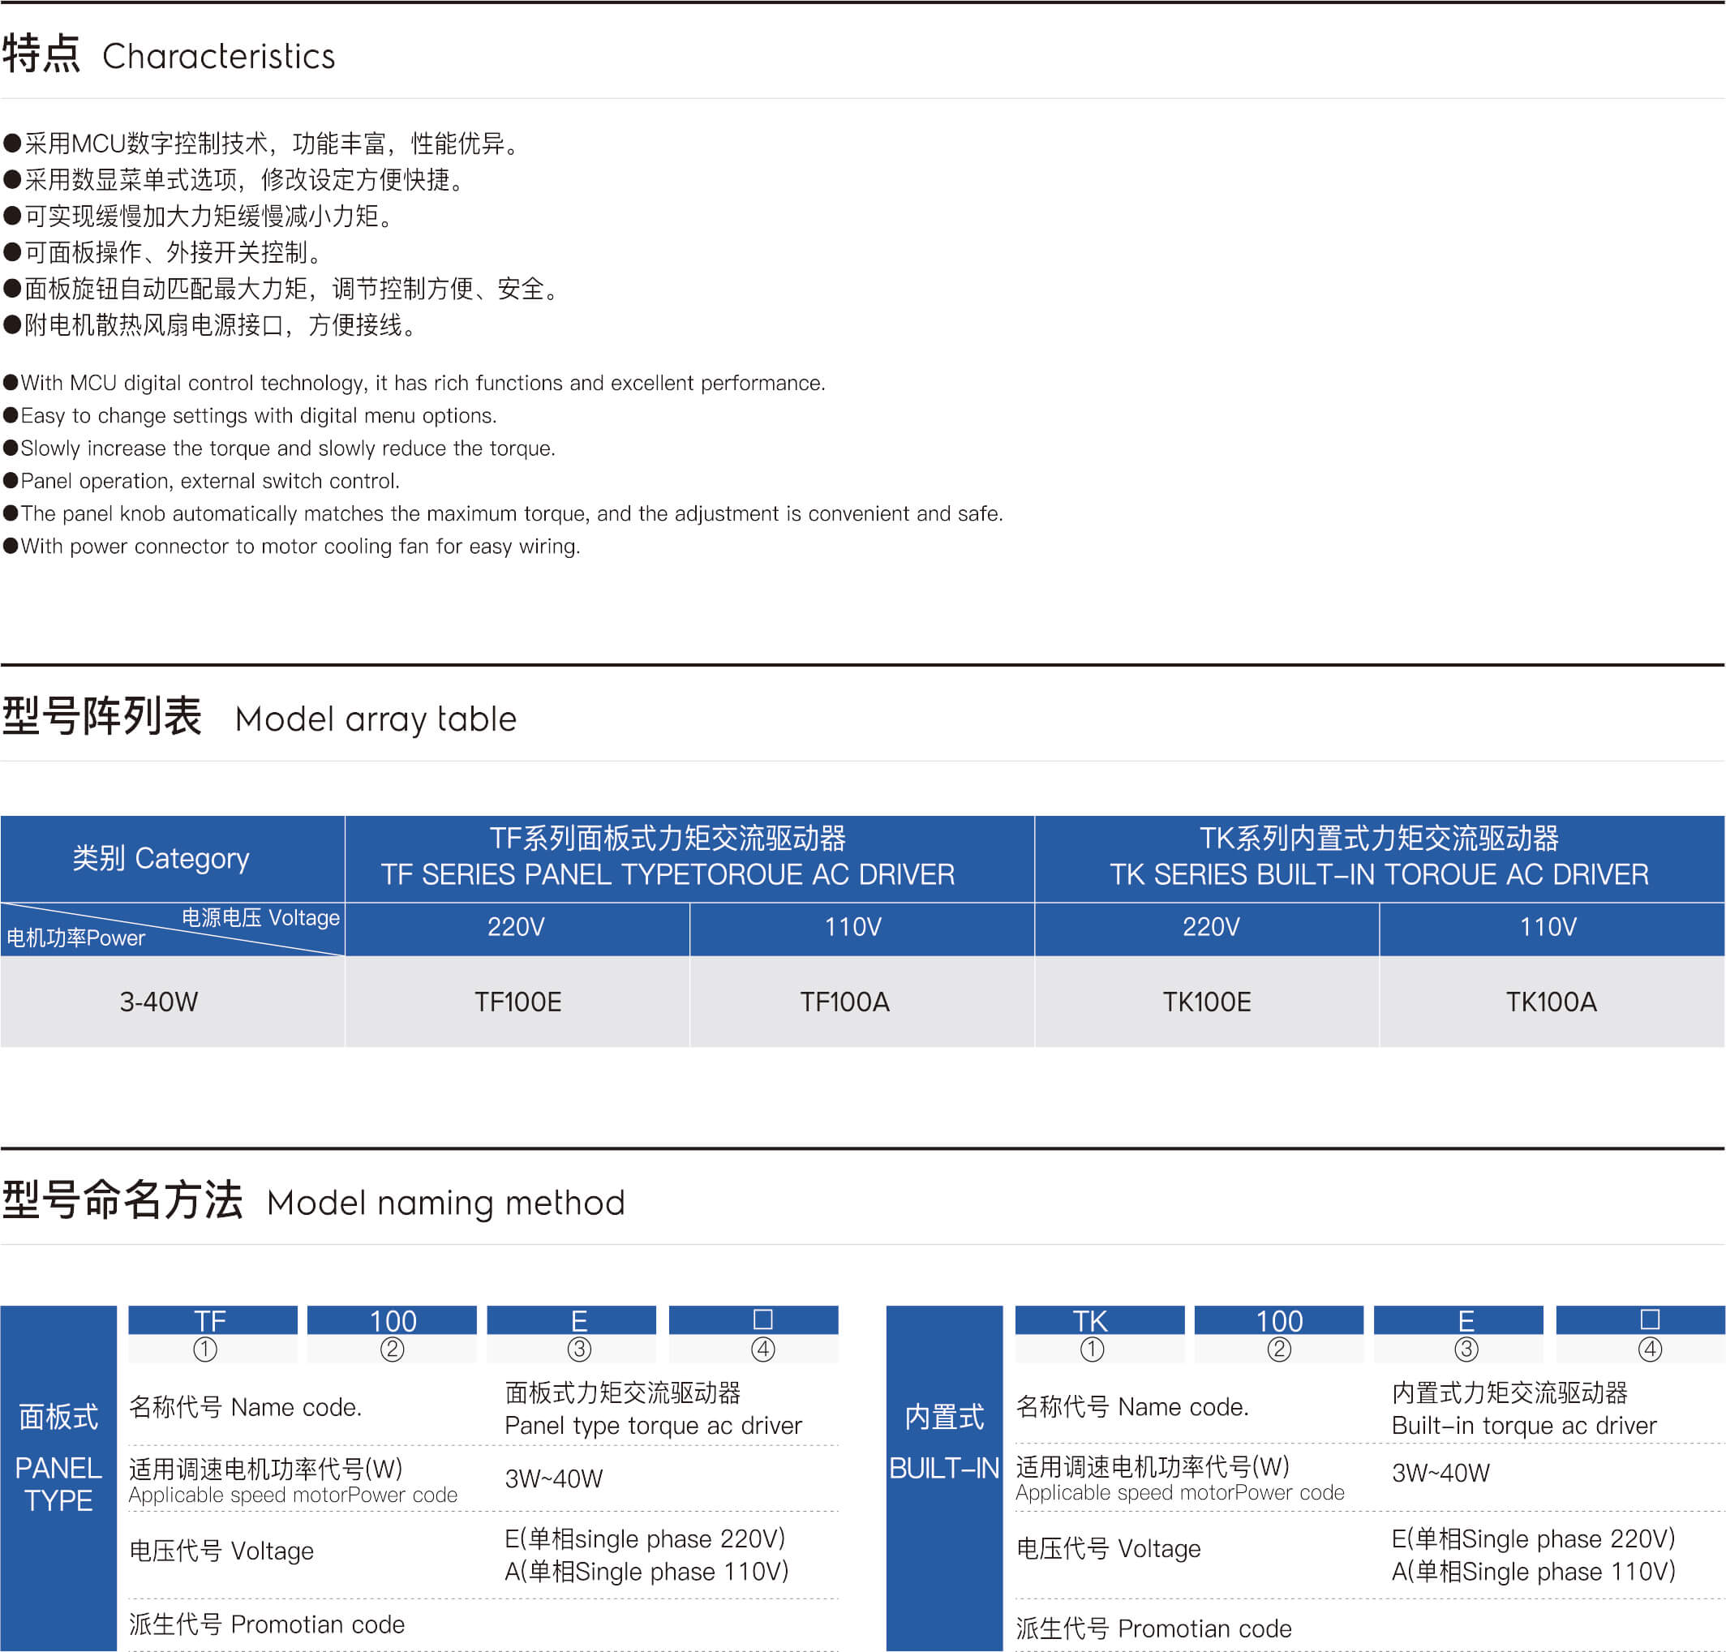1726x1652 pixels.
Task: Select "TK SERIES BUILT-IN TOROUE AC DRIVER" header
Action: click(1379, 874)
